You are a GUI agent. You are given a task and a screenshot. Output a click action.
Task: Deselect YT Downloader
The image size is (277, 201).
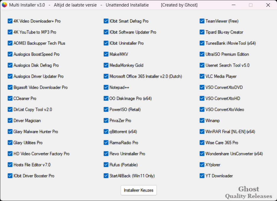202,176
